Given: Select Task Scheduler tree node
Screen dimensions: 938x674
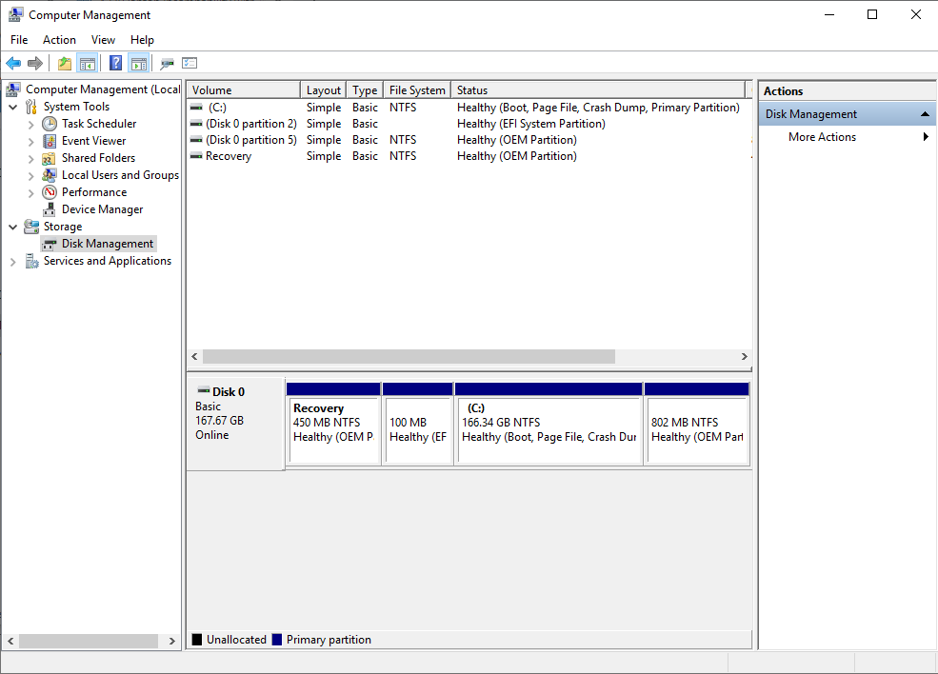Looking at the screenshot, I should tap(98, 124).
